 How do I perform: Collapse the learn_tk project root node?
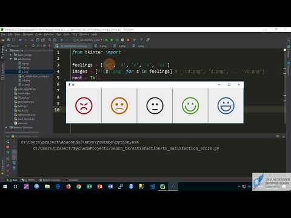click(7, 50)
